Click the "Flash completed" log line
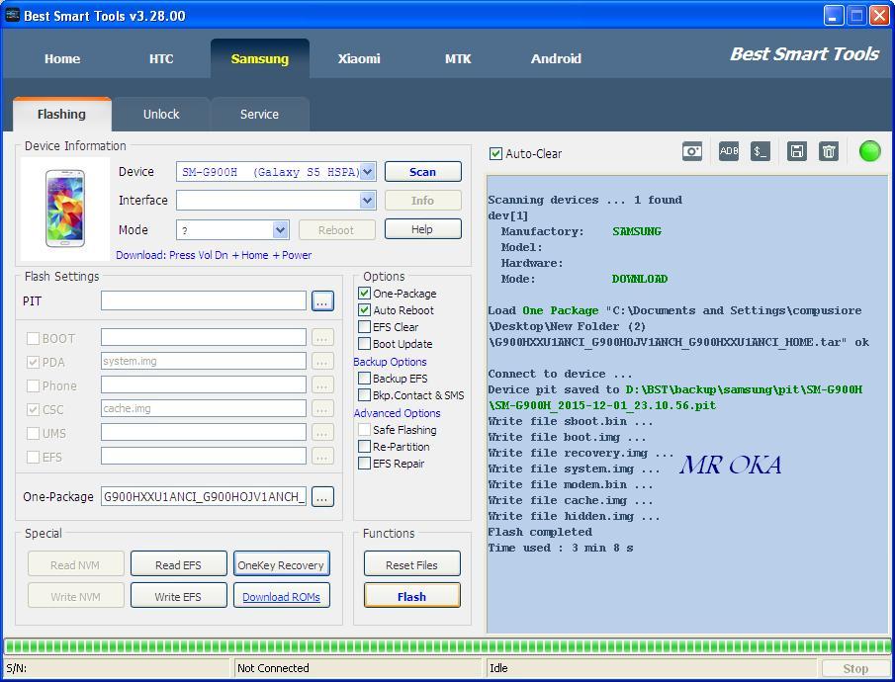895x682 pixels. (x=540, y=532)
